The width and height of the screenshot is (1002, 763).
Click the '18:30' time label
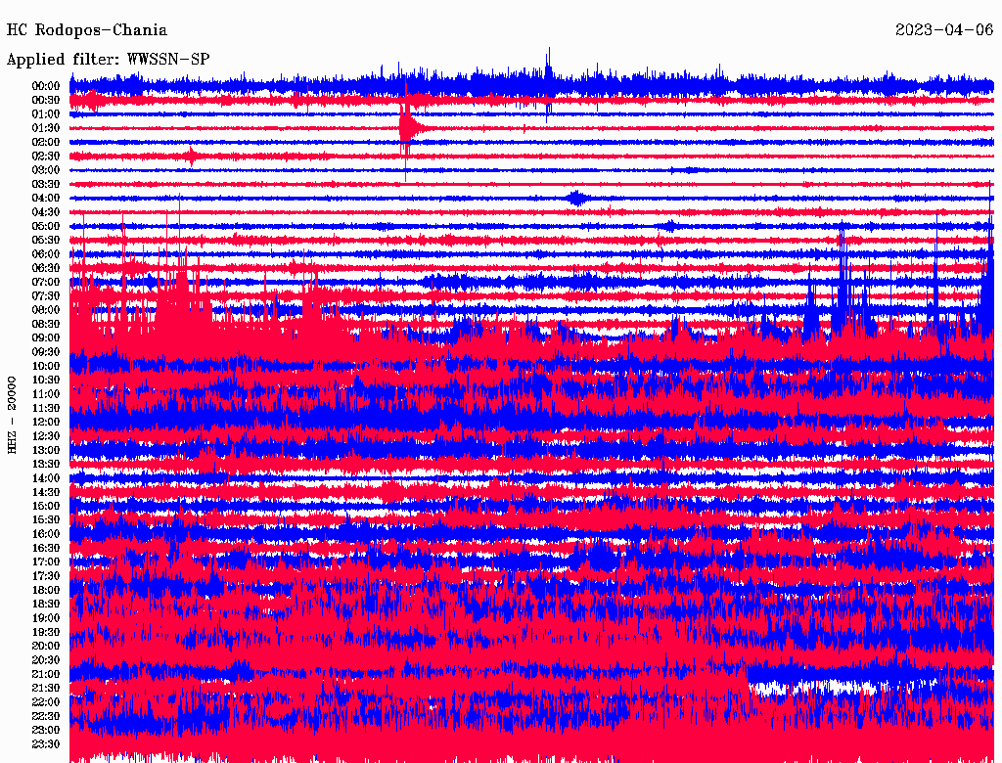pos(46,605)
